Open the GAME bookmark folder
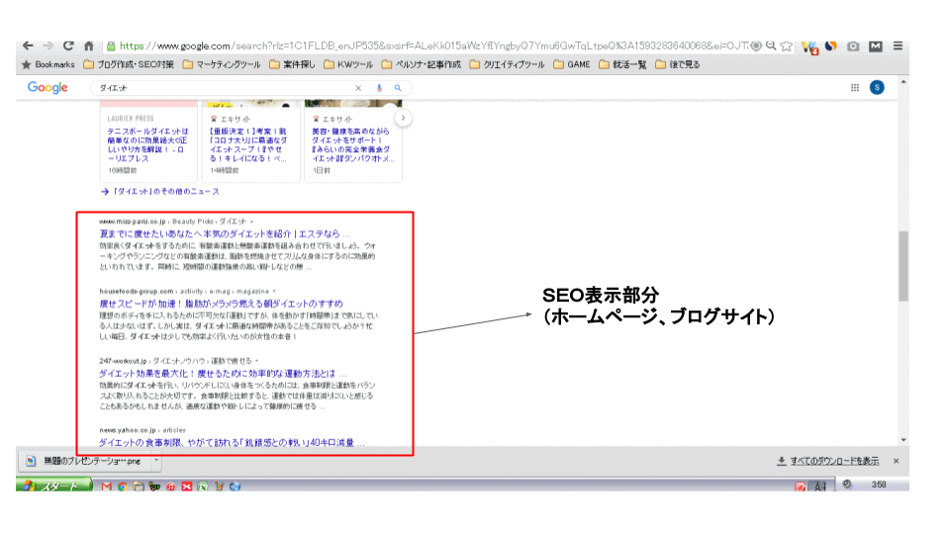The height and width of the screenshot is (534, 950). (x=572, y=65)
